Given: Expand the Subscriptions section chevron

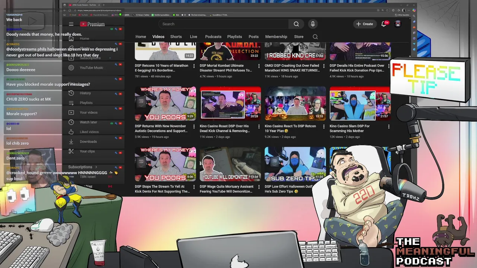Looking at the screenshot, I should point(96,167).
